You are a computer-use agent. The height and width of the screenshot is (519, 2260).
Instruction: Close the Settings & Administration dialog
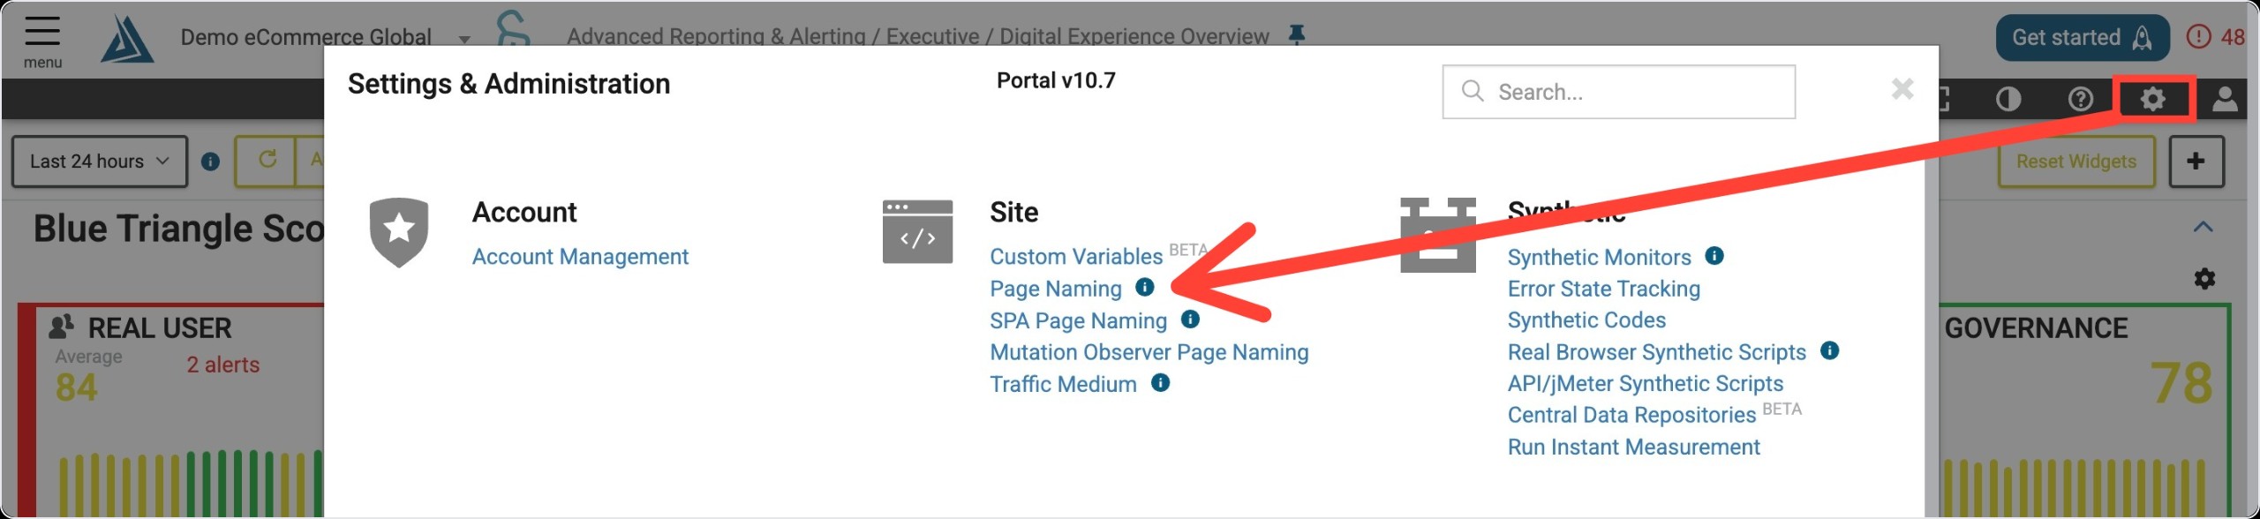pos(1902,88)
